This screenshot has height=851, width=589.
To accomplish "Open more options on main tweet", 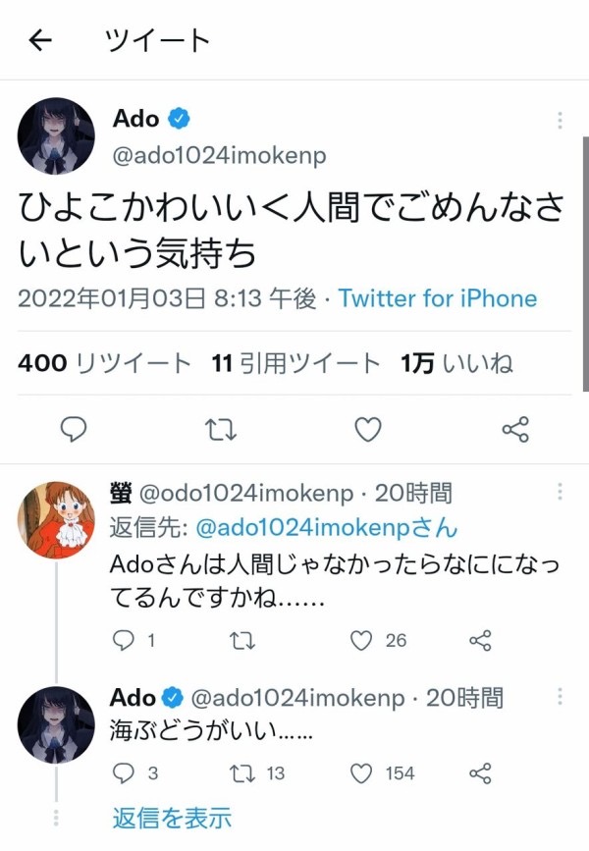I will coord(560,120).
